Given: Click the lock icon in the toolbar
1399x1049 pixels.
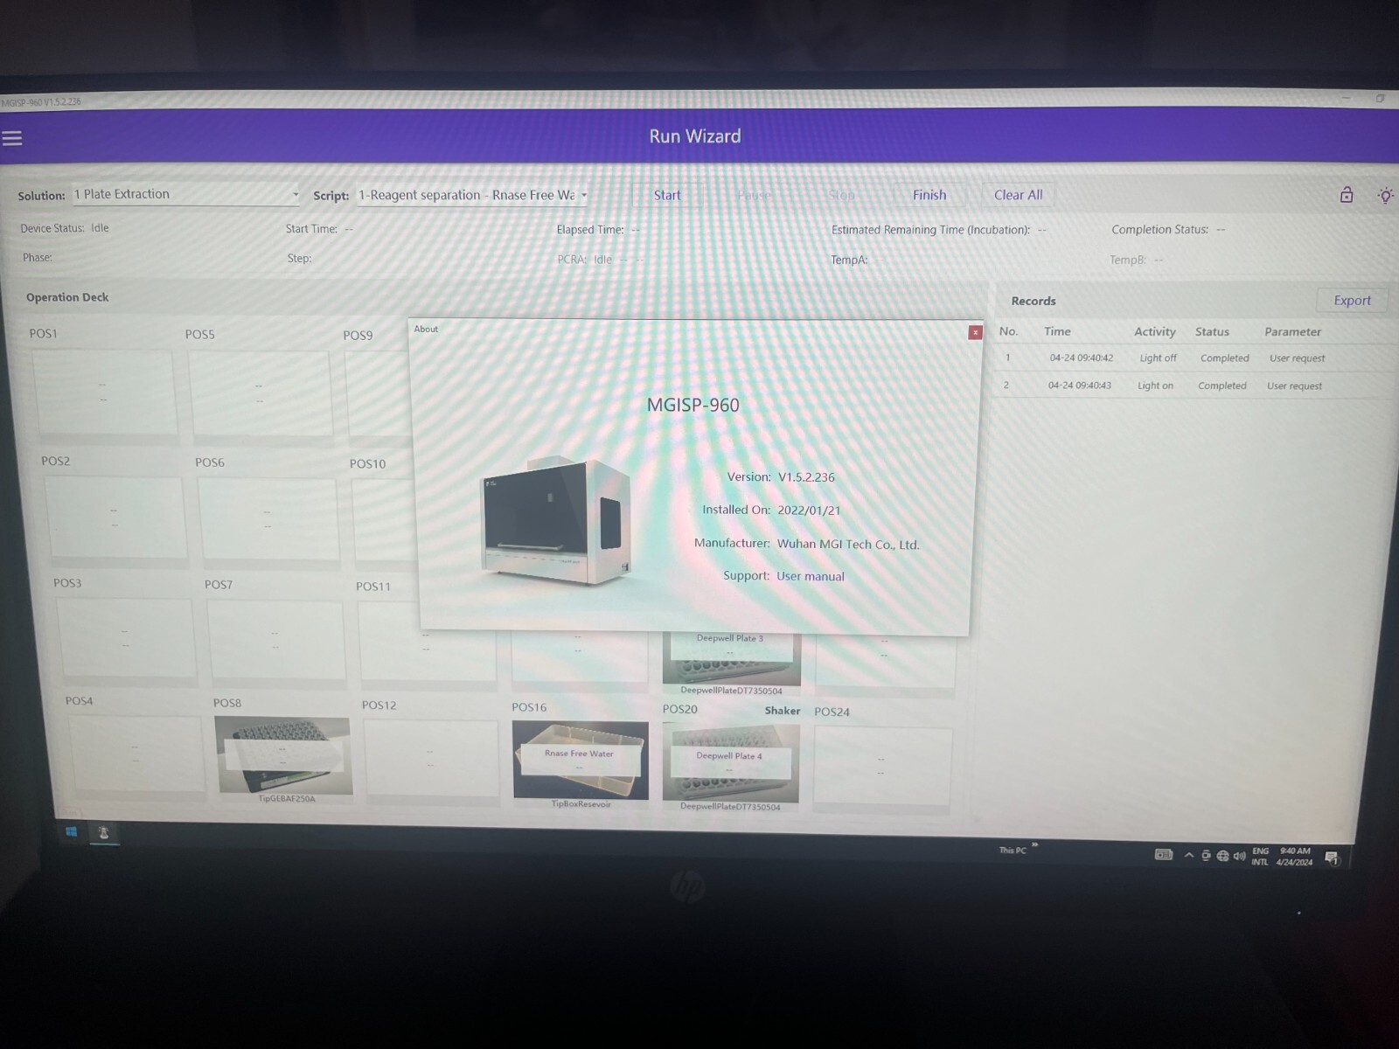Looking at the screenshot, I should [1347, 195].
